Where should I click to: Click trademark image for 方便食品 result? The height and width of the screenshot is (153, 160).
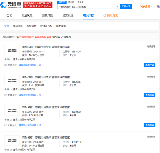click(12, 141)
